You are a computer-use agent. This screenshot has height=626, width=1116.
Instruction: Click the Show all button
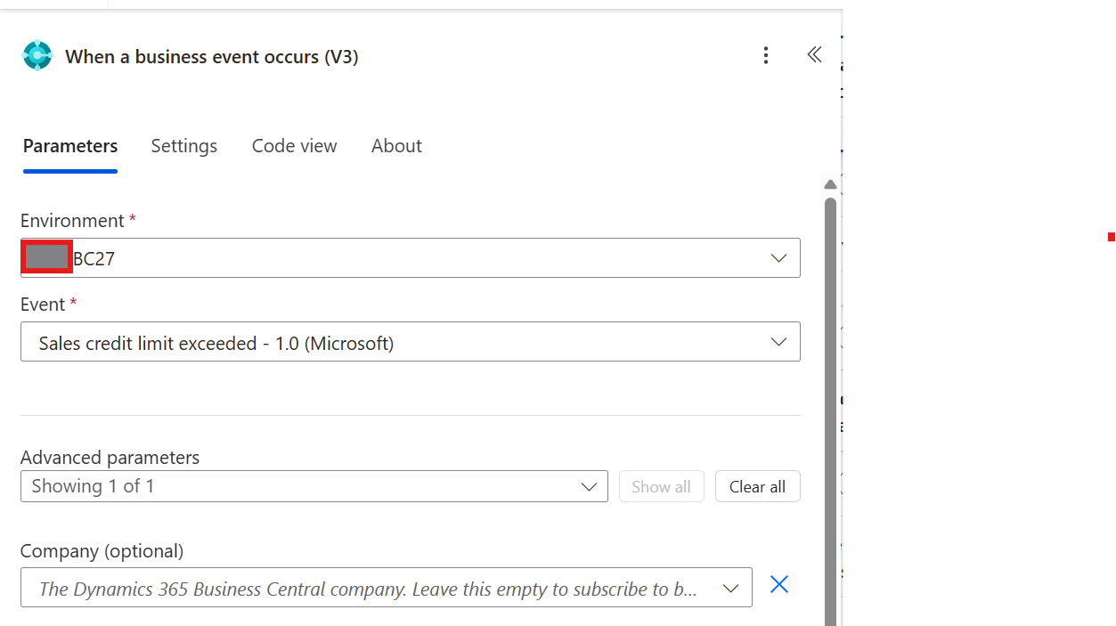tap(662, 486)
